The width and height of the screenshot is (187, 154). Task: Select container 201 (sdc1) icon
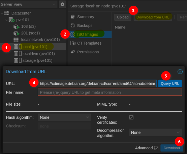pos(17,33)
